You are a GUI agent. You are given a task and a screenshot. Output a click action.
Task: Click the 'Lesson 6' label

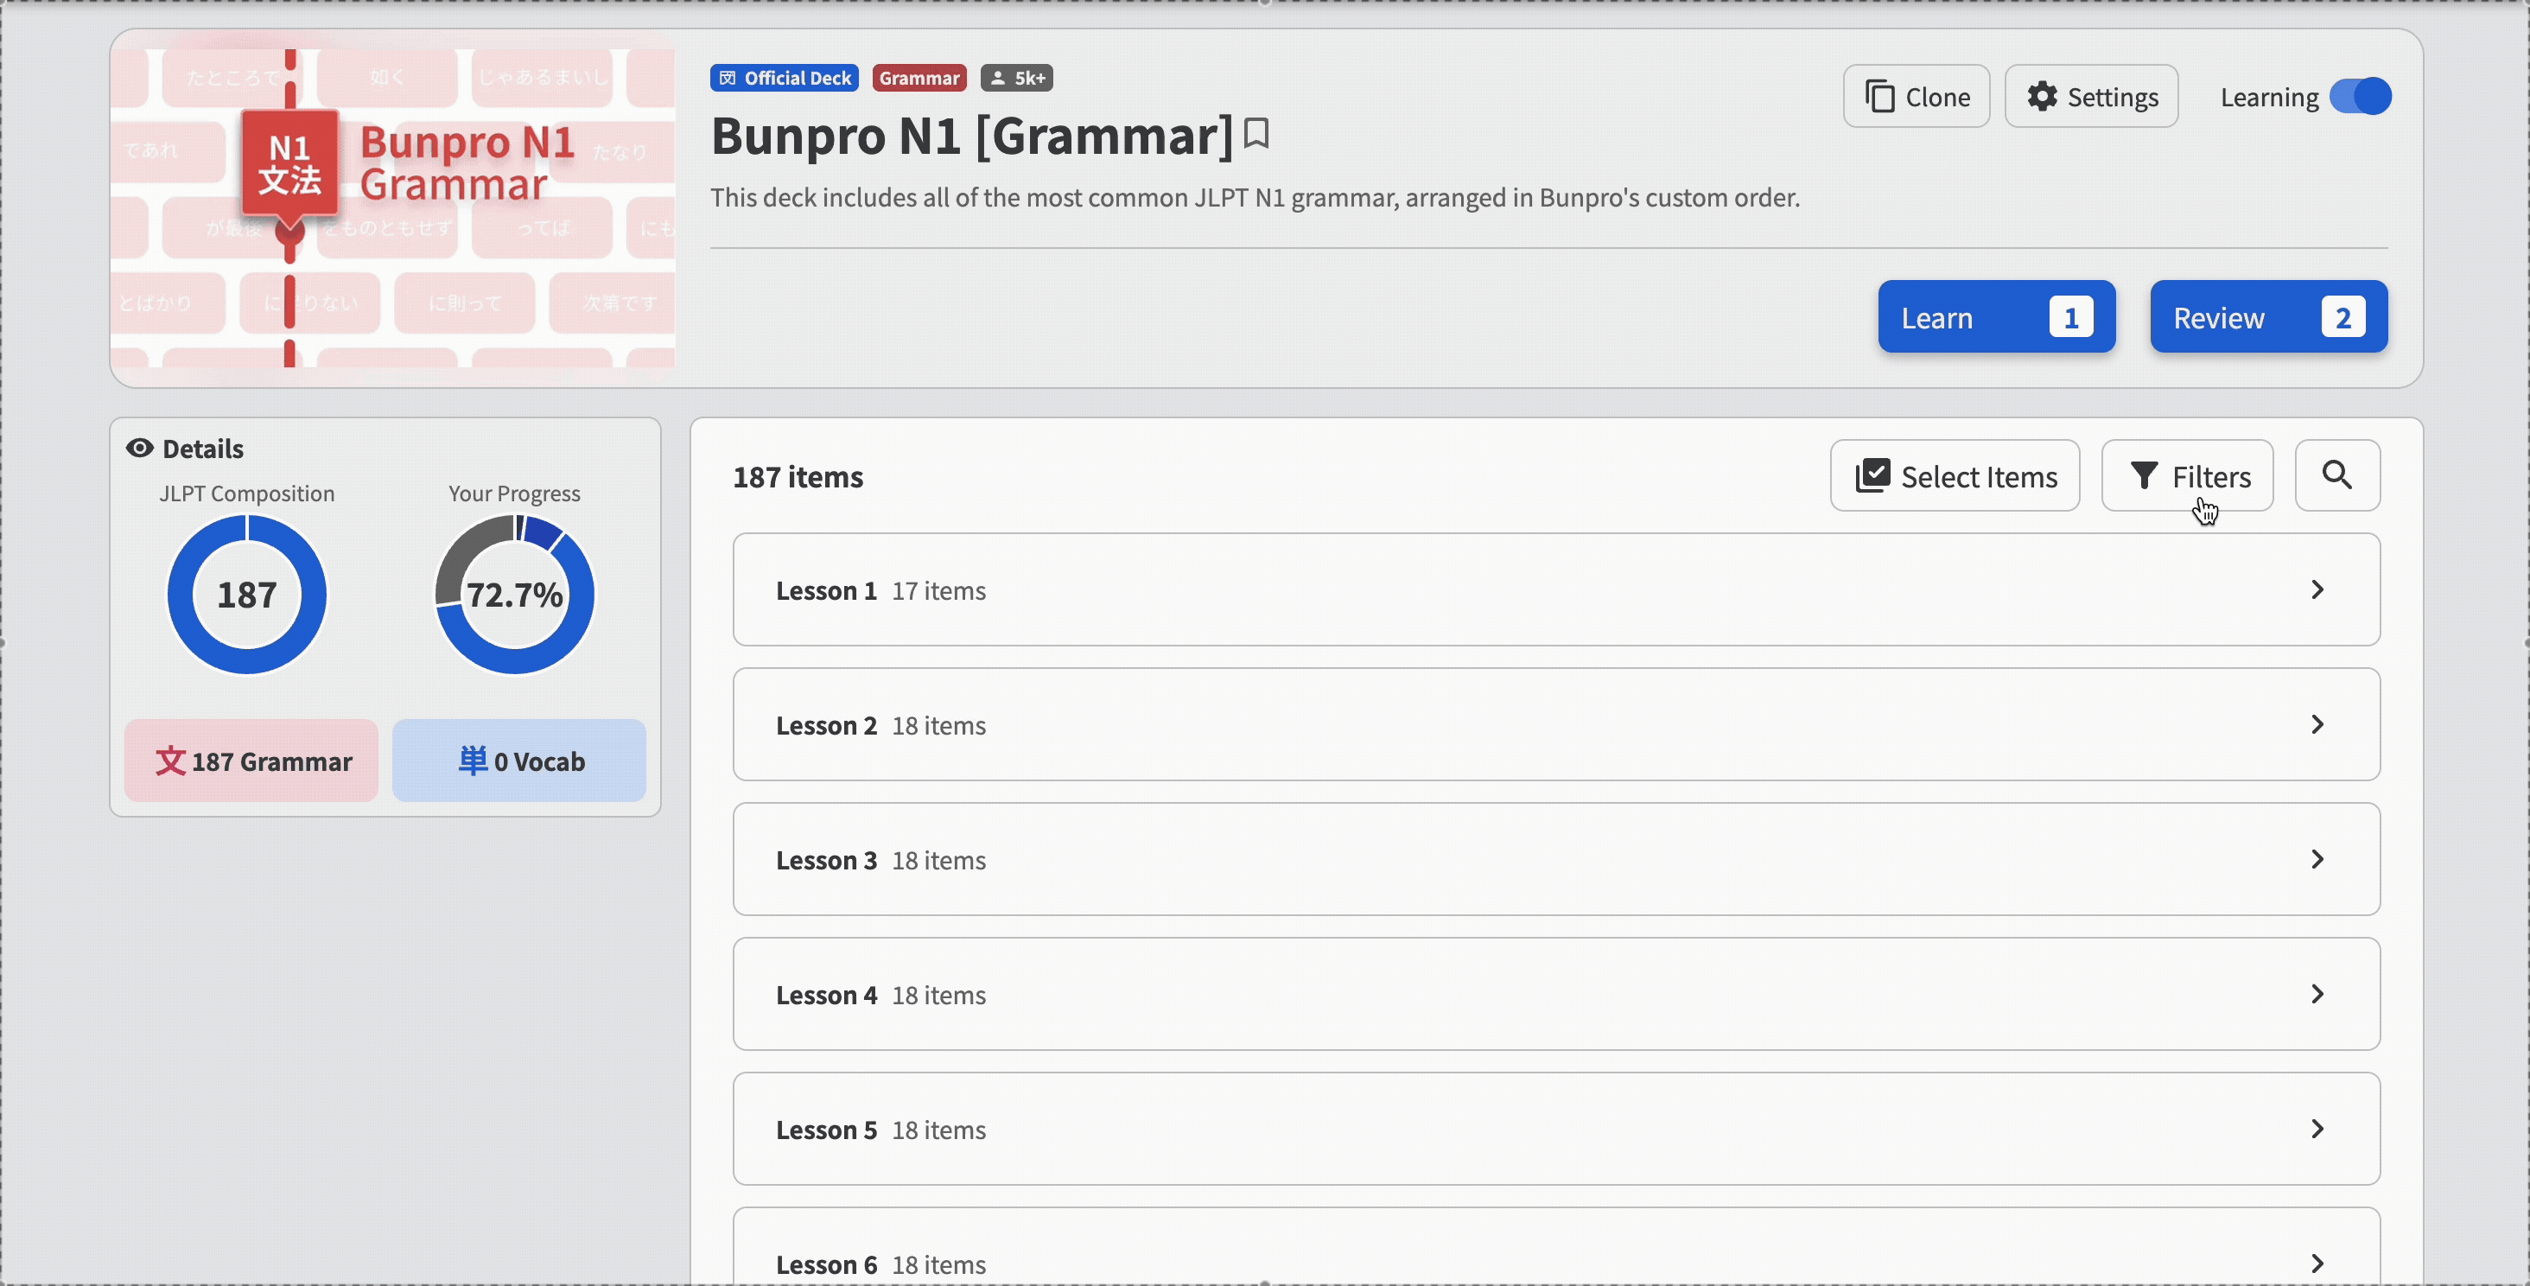click(x=826, y=1264)
